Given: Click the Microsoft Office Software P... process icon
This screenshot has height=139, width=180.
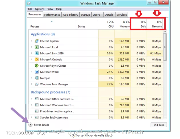Looking at the screenshot, I should (x=37, y=99).
